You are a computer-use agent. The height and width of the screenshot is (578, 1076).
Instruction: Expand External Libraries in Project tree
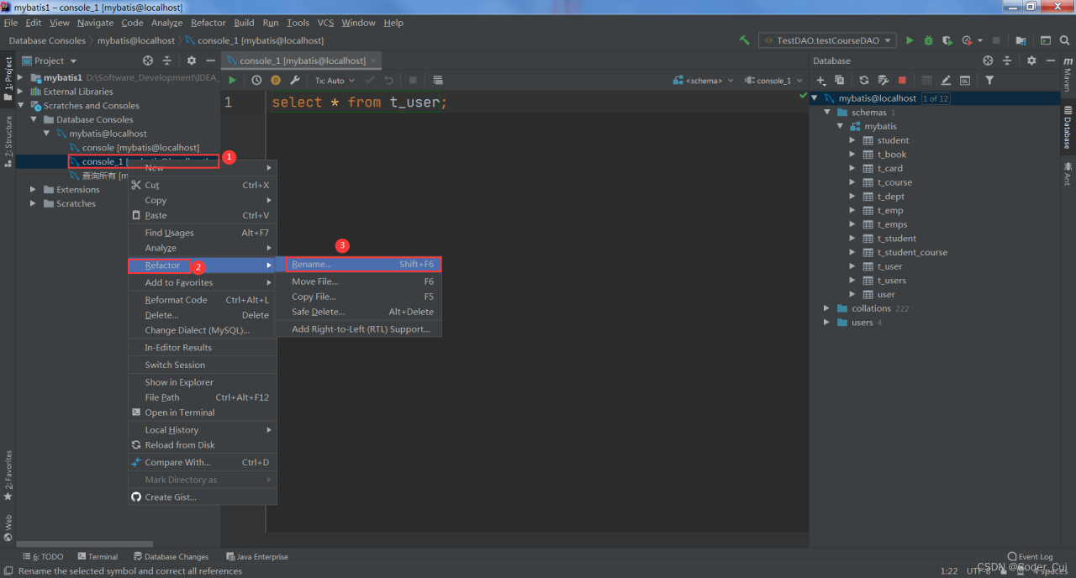tap(21, 92)
